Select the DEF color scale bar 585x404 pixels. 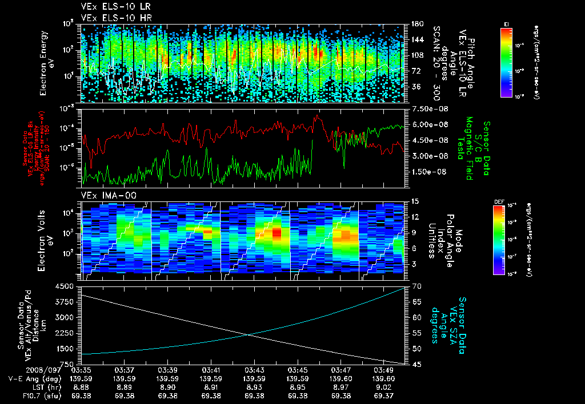point(499,240)
